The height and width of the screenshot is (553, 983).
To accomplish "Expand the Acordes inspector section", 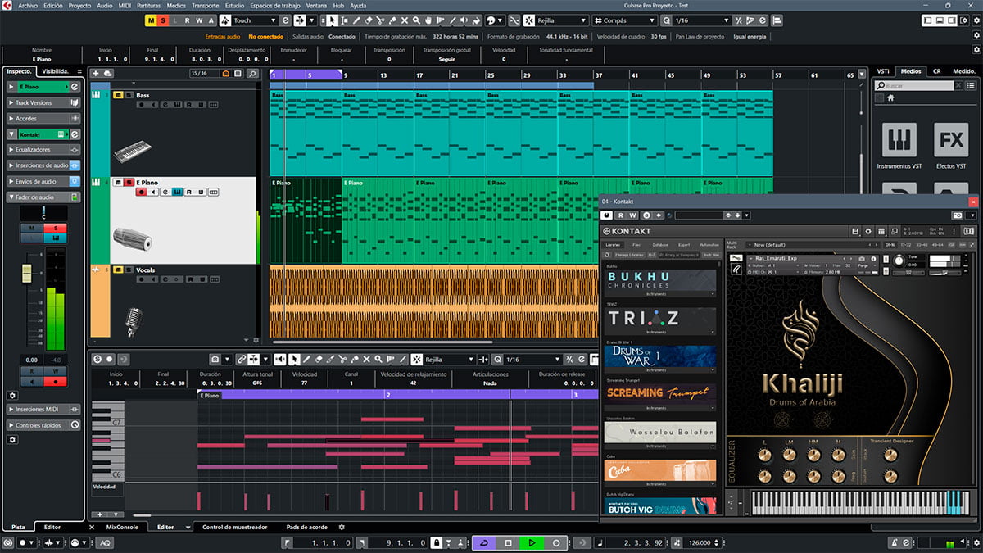I will (x=43, y=118).
